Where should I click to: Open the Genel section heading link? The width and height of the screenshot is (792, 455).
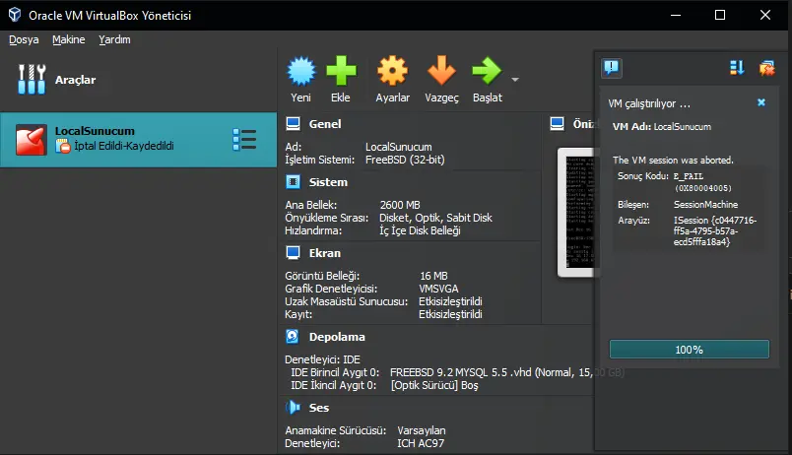click(x=325, y=124)
